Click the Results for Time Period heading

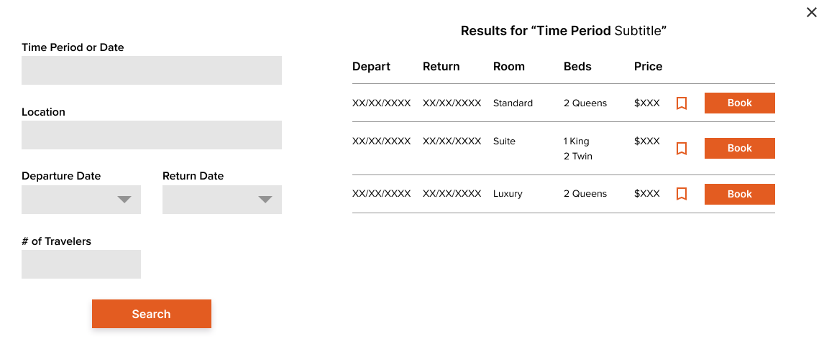tap(563, 31)
